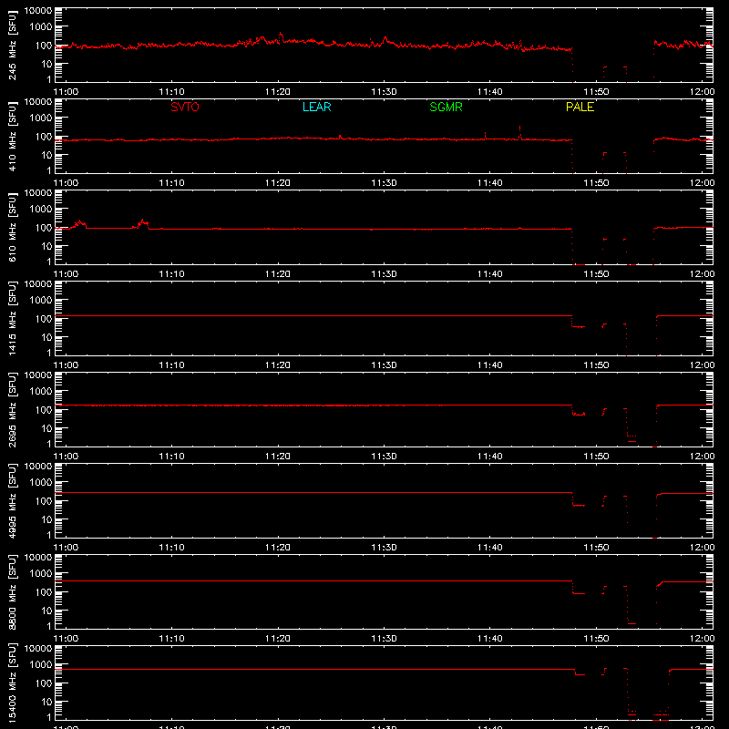Click the 10000 y-axis value on 15400 MHz plot
This screenshot has width=729, height=729.
coord(38,649)
